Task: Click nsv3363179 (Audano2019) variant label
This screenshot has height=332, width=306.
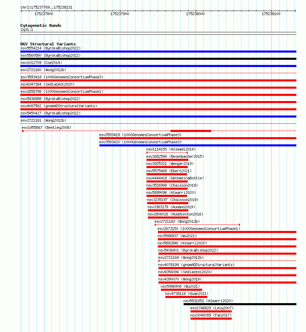Action: pos(171,207)
